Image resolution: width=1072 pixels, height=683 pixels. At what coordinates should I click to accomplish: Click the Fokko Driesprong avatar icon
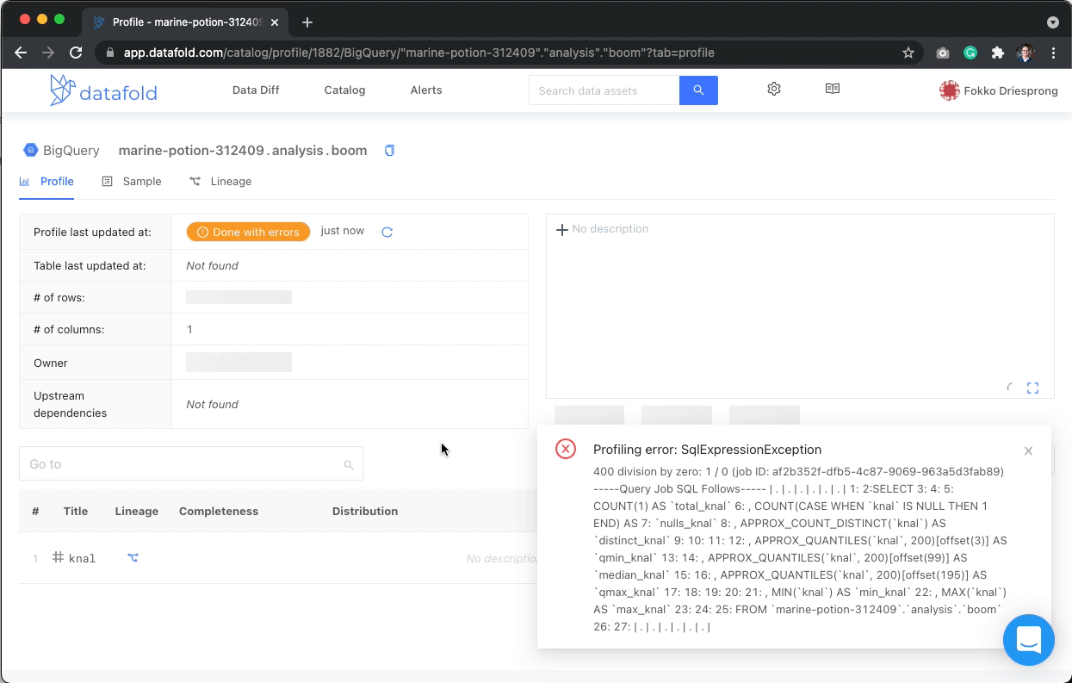[x=949, y=90]
